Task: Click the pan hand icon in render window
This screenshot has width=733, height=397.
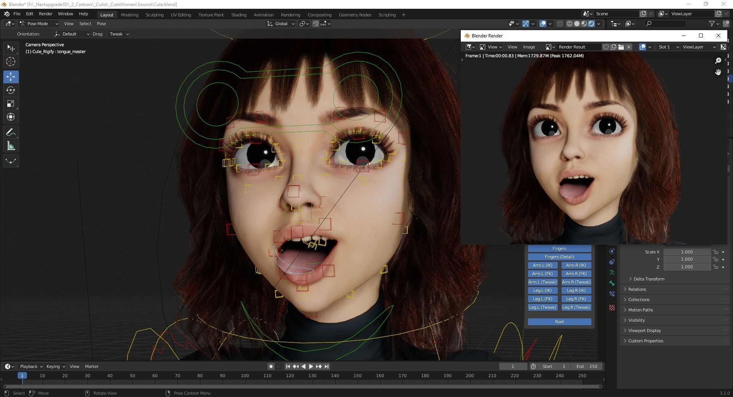Action: coord(718,72)
